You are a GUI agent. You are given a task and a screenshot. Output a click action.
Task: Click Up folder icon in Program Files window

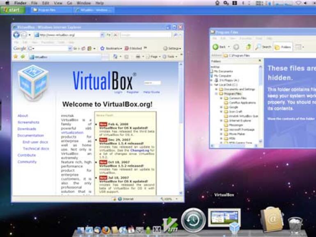248,47
